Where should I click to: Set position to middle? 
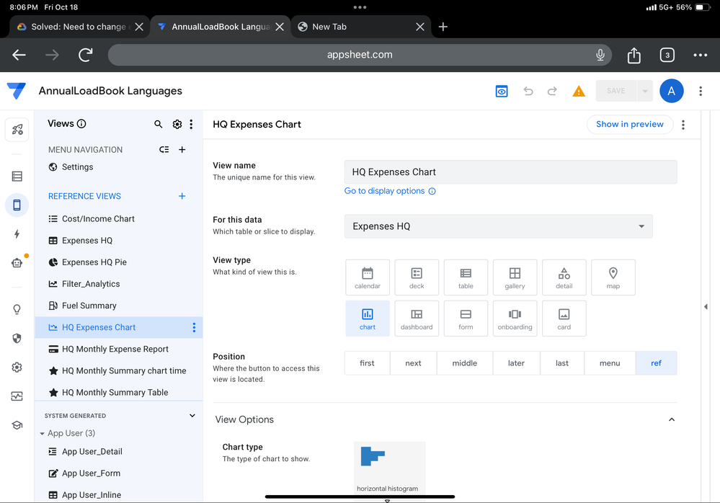tap(465, 363)
